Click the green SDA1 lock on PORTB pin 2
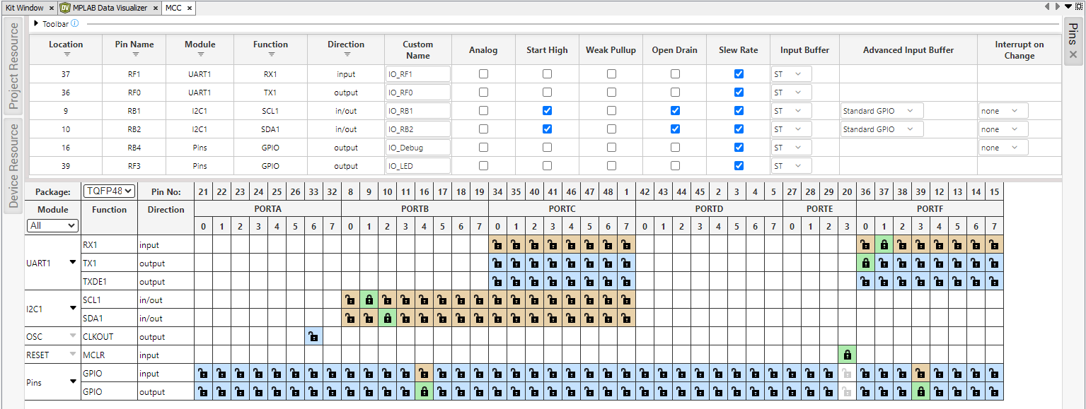The height and width of the screenshot is (409, 1086). [x=387, y=319]
